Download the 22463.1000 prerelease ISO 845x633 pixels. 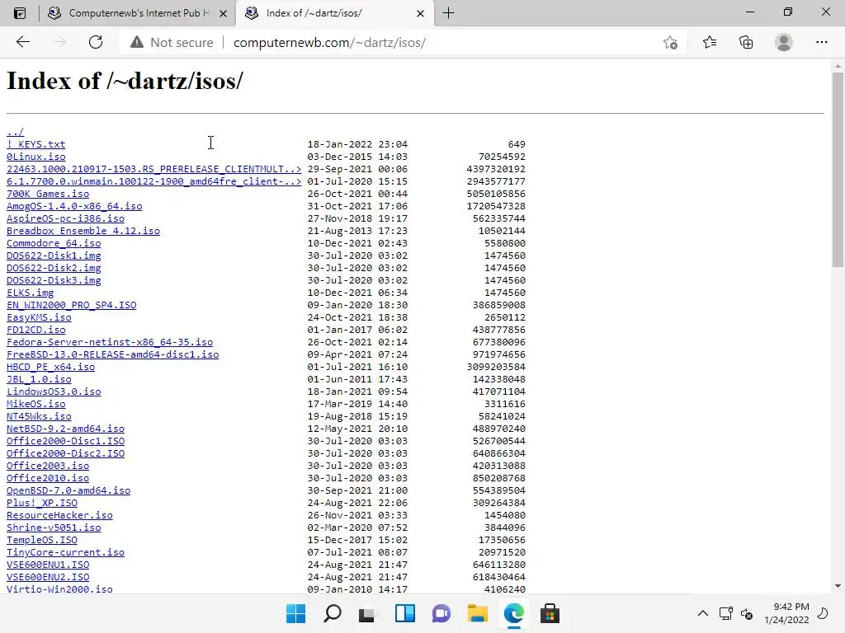coord(154,169)
